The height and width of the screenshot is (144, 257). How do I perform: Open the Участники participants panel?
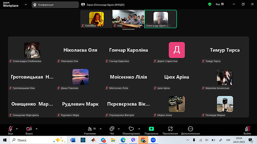pyautogui.click(x=90, y=130)
